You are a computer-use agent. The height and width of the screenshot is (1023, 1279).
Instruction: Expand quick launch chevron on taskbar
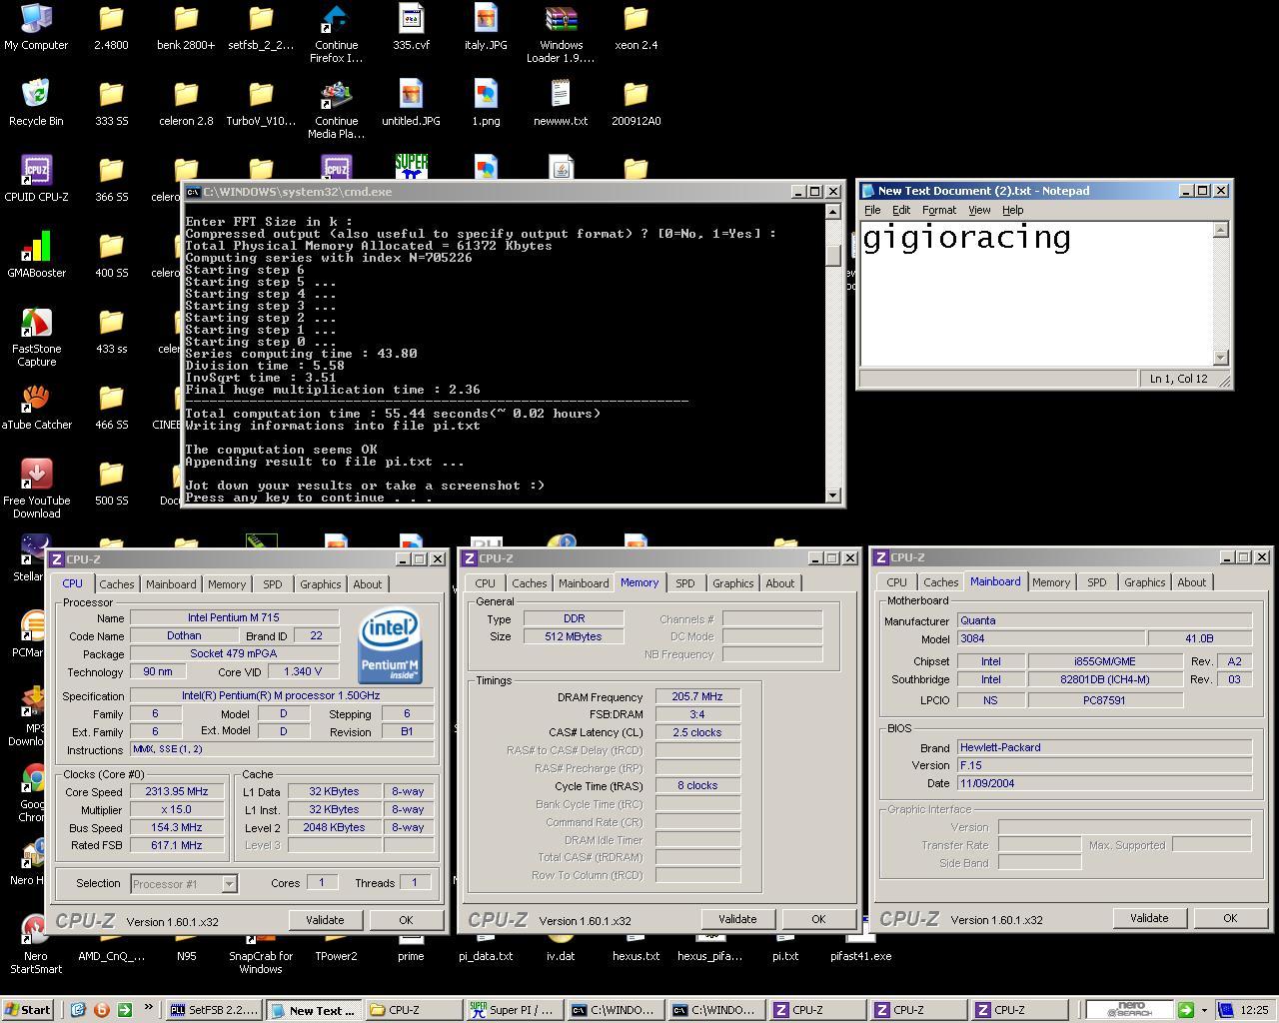(x=149, y=1007)
